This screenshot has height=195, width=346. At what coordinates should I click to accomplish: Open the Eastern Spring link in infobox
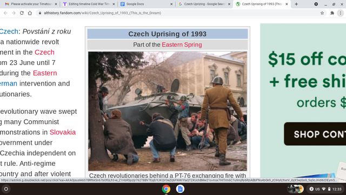click(x=182, y=44)
